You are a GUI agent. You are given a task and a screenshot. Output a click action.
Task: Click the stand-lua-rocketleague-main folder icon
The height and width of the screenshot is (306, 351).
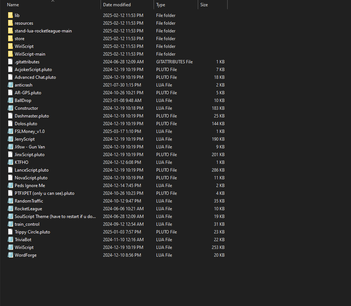point(10,31)
